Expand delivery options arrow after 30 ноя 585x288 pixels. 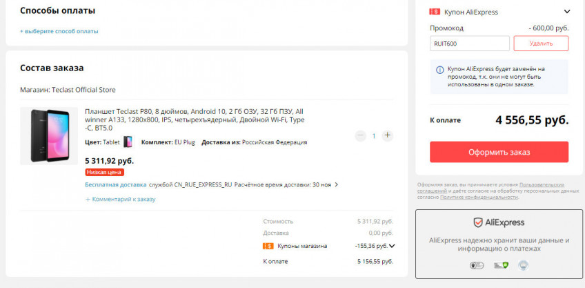[x=337, y=185]
